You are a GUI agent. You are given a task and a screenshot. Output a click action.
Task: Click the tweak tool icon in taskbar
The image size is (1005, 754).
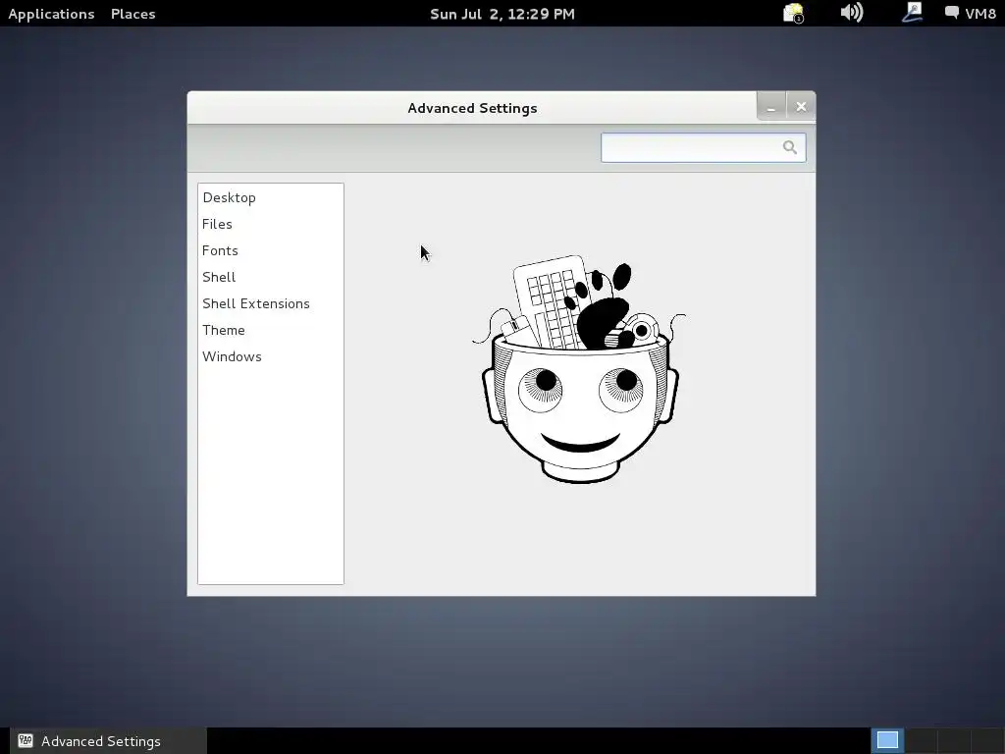(25, 740)
